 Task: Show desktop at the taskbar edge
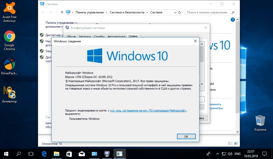pyautogui.click(x=272, y=154)
